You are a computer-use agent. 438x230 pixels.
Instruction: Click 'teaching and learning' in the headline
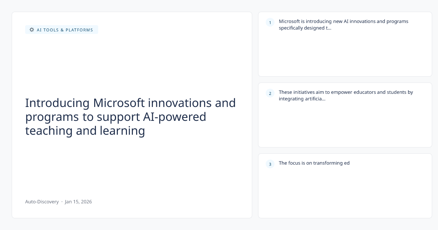click(x=85, y=131)
